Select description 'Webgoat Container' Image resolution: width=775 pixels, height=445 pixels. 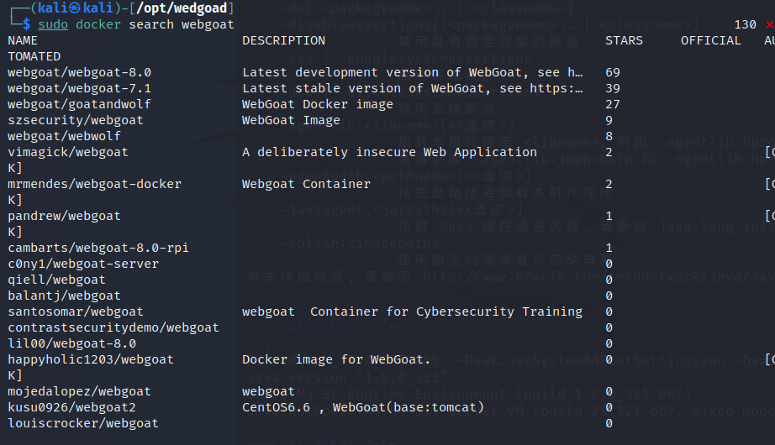306,184
